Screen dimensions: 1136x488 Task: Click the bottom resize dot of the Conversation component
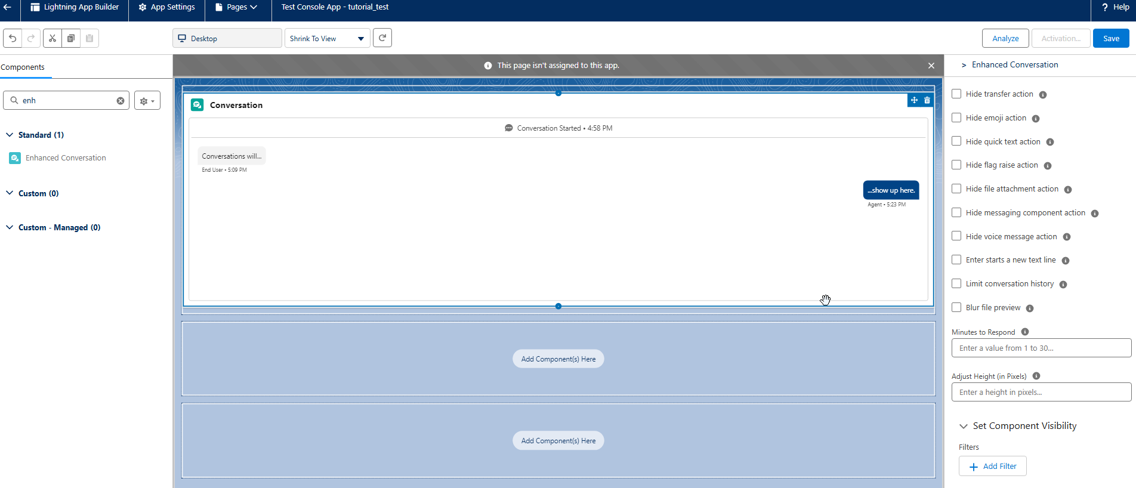[558, 306]
